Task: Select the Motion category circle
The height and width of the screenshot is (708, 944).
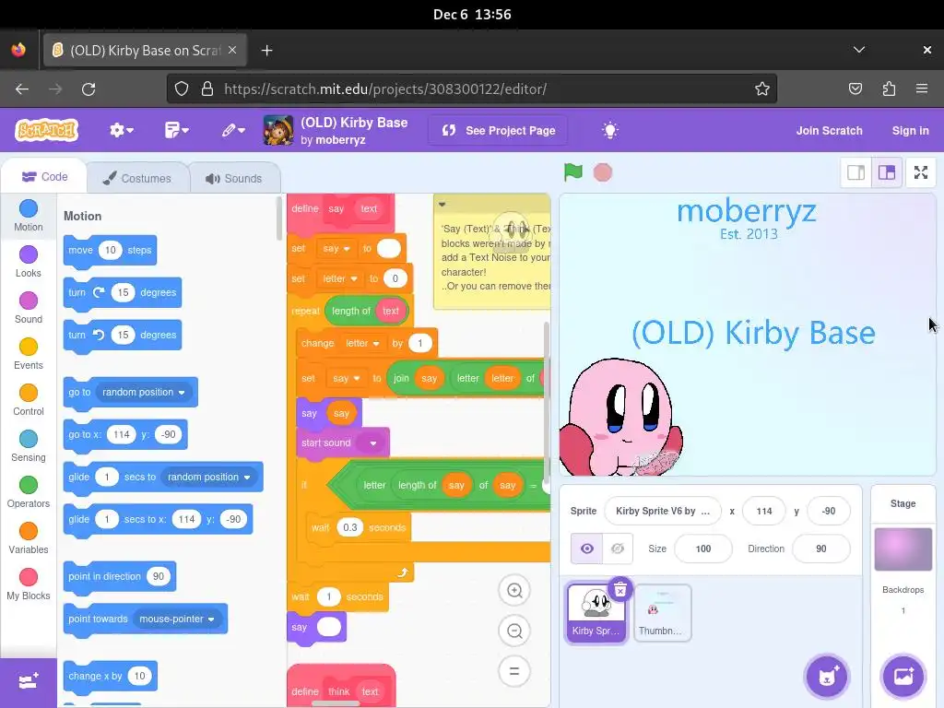Action: (x=29, y=208)
